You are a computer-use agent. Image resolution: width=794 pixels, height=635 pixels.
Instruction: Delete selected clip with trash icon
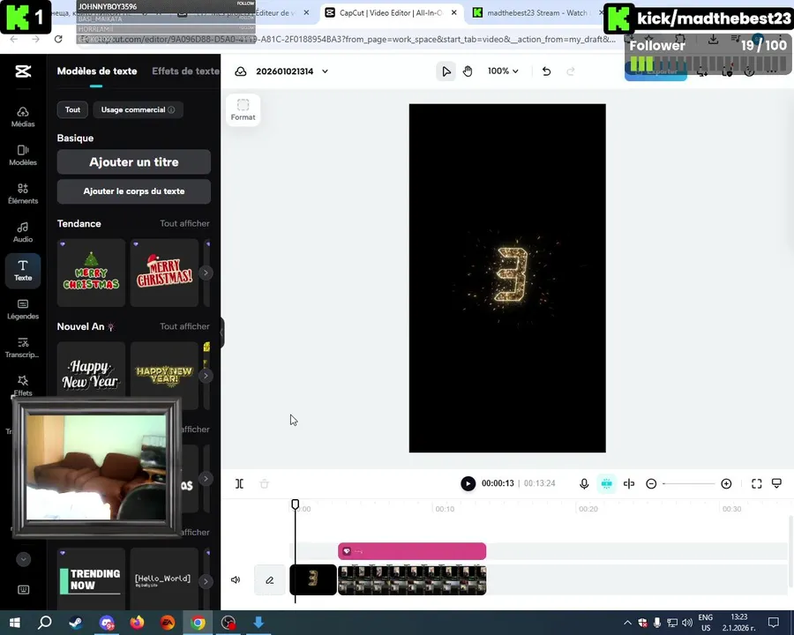click(265, 484)
